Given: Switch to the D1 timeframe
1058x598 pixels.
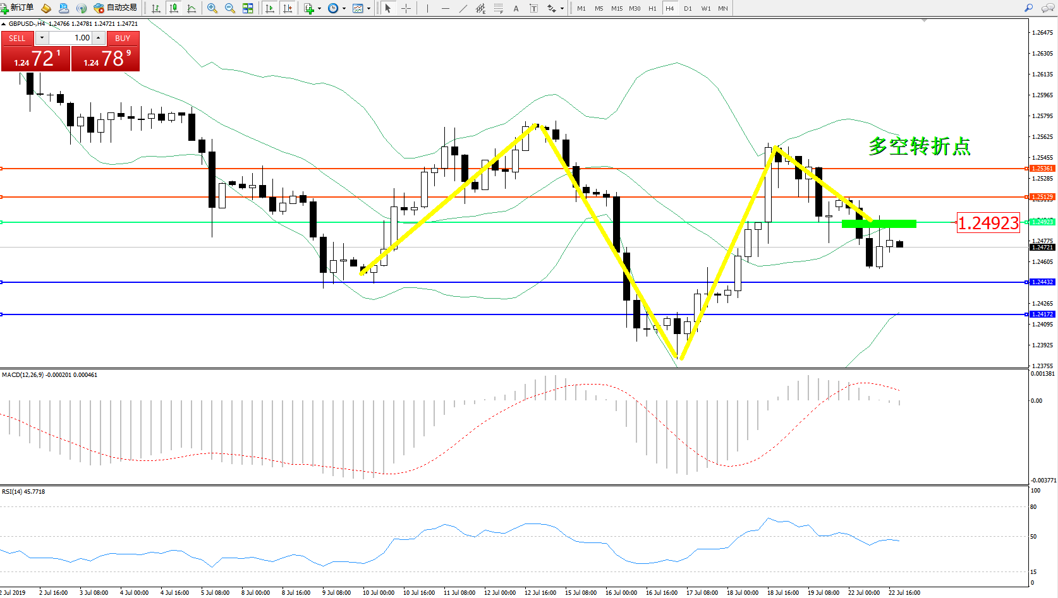Looking at the screenshot, I should point(688,8).
